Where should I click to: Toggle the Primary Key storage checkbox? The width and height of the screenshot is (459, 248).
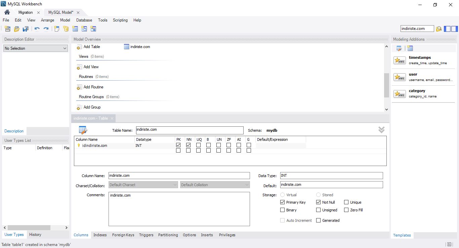282,202
